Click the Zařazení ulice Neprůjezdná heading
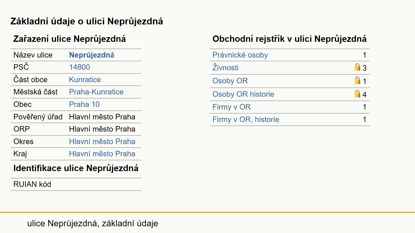 tap(70, 39)
